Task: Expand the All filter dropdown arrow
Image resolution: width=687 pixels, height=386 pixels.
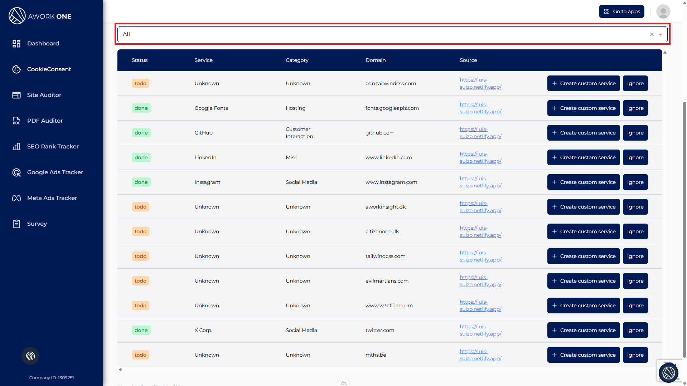Action: (x=661, y=35)
